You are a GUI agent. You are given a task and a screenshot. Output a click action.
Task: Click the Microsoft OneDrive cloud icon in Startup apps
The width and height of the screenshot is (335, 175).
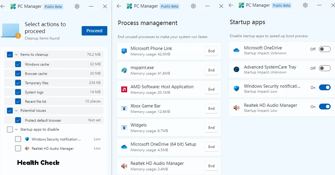tap(237, 50)
